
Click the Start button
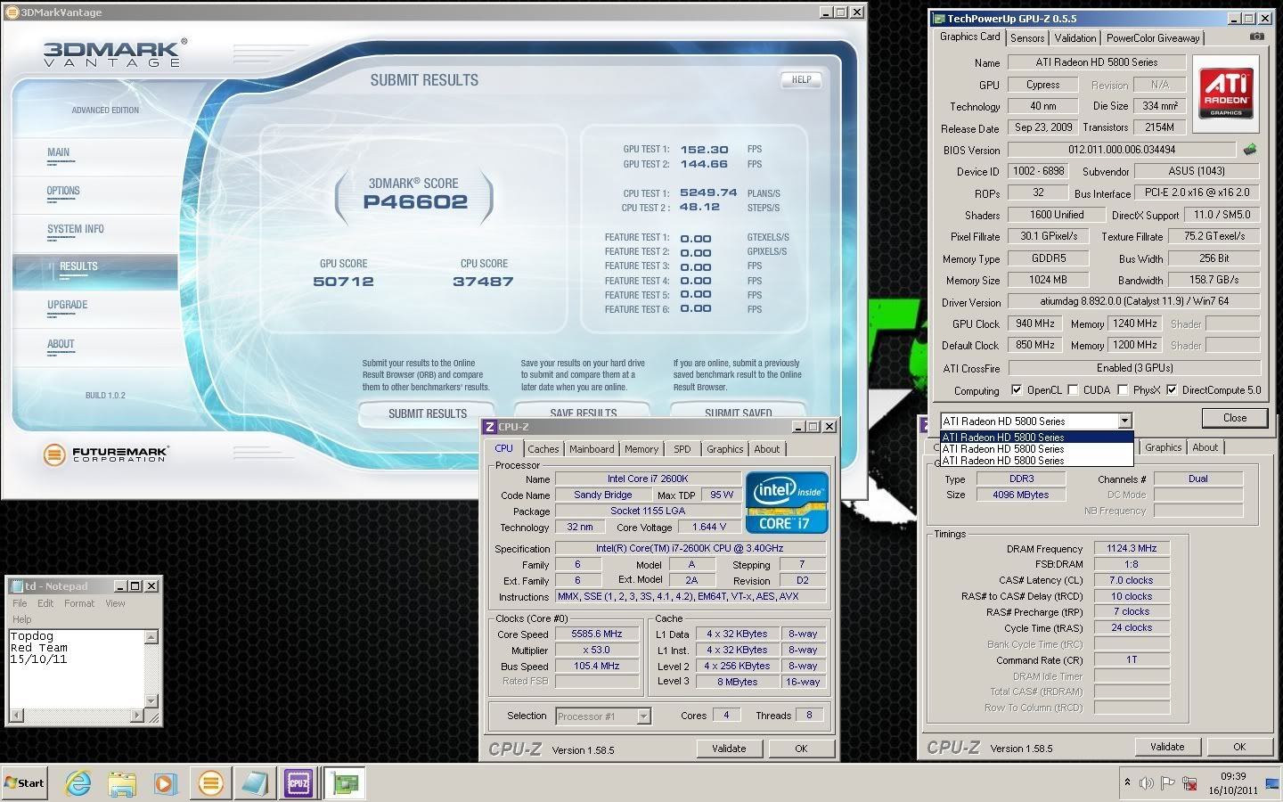25,783
